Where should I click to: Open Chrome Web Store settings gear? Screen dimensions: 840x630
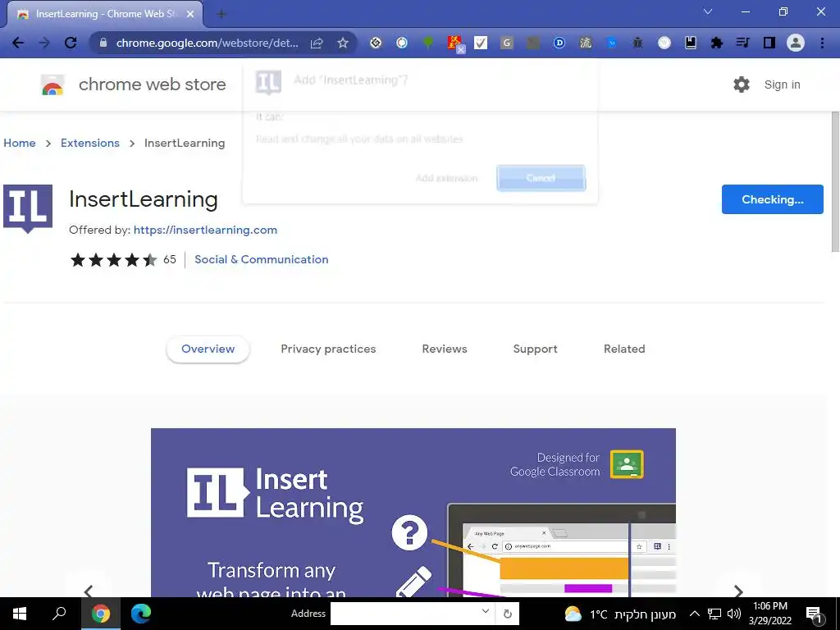click(x=742, y=84)
